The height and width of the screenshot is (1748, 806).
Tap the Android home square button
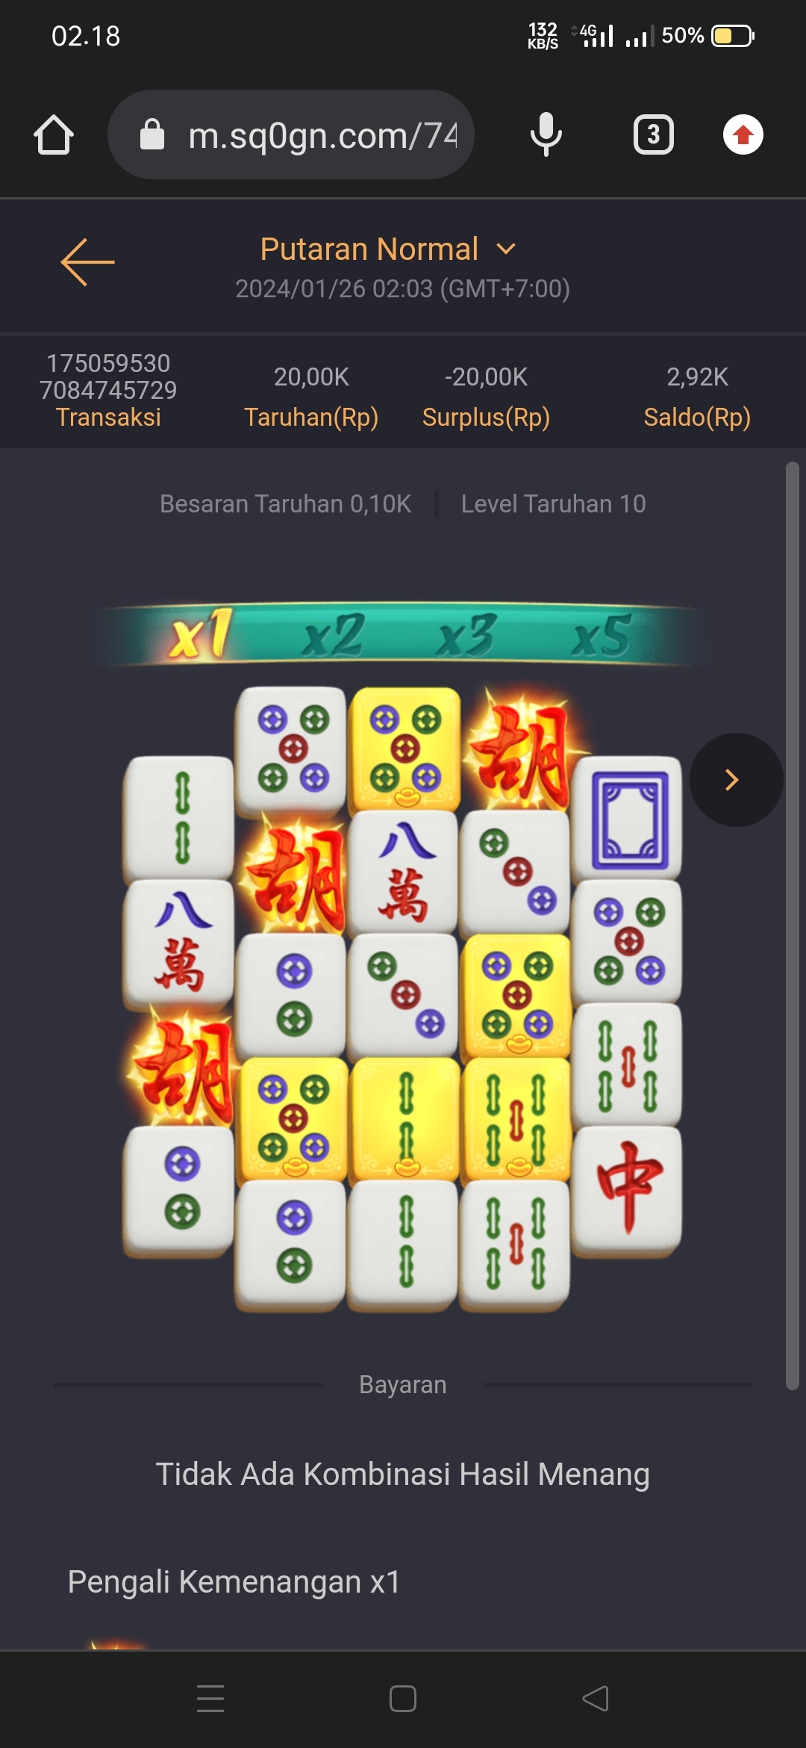click(x=403, y=1699)
